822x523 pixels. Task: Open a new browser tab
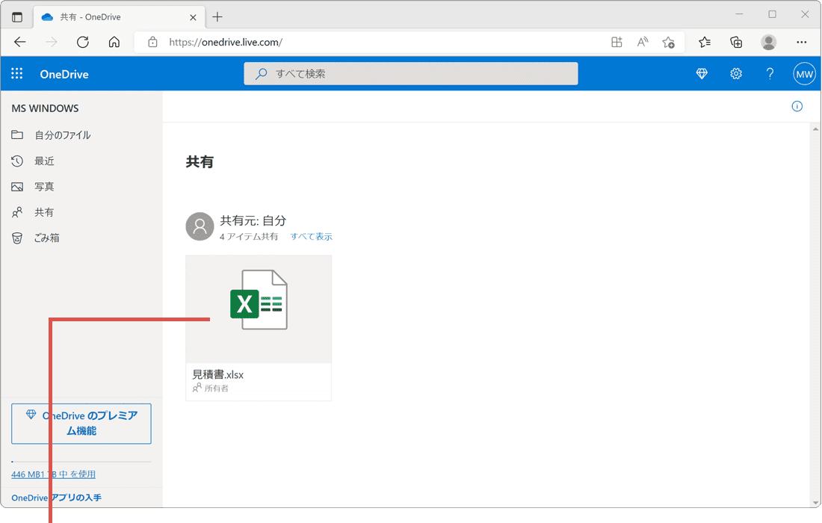[217, 16]
